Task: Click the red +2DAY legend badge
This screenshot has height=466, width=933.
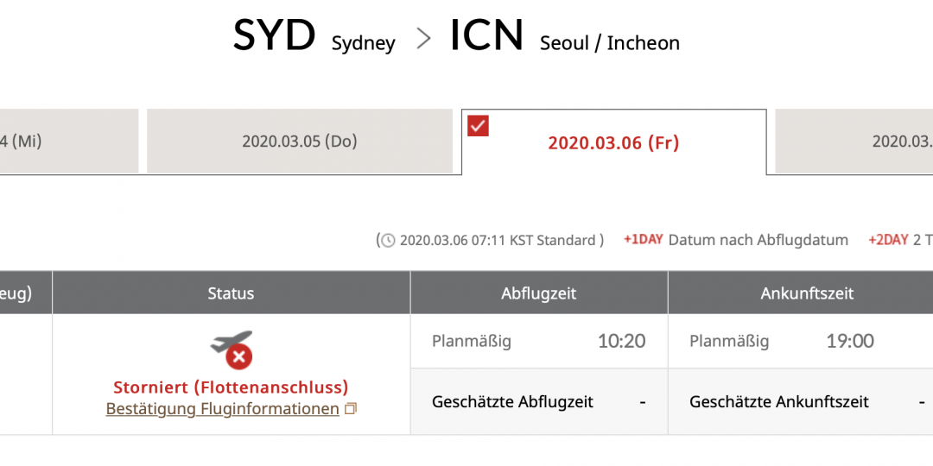Action: coord(888,240)
